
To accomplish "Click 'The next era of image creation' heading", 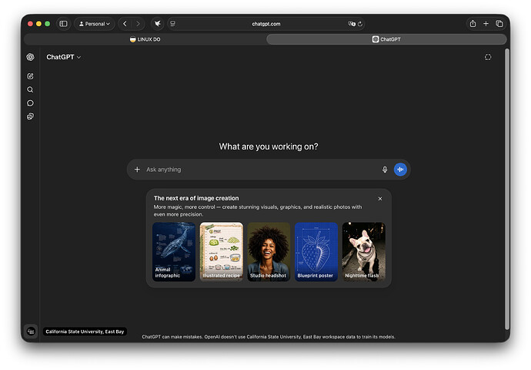I will point(196,198).
